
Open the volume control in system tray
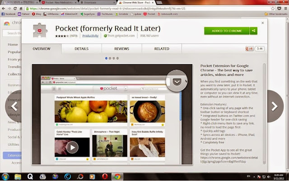click(269, 177)
